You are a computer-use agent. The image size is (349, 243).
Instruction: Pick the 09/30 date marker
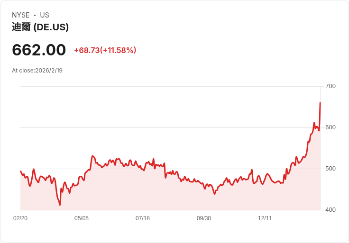[204, 218]
